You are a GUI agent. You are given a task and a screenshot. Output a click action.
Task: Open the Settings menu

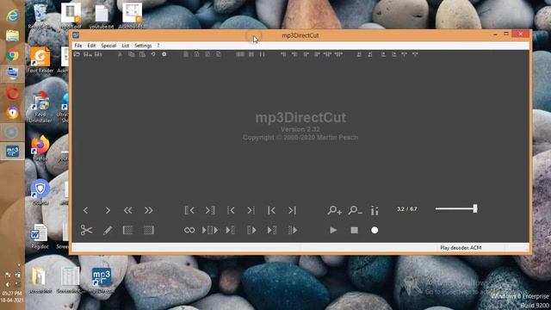[x=143, y=46]
